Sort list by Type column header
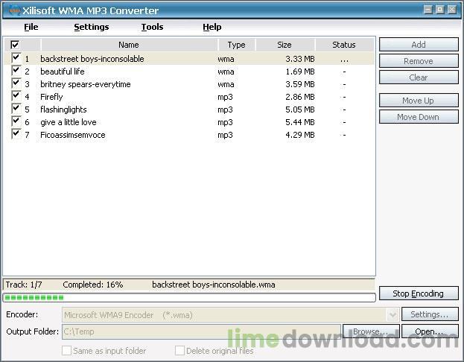Image resolution: width=464 pixels, height=362 pixels. [236, 45]
